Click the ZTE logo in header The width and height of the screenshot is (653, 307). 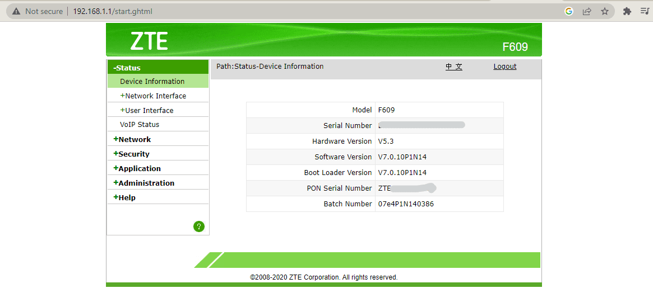[x=149, y=41]
